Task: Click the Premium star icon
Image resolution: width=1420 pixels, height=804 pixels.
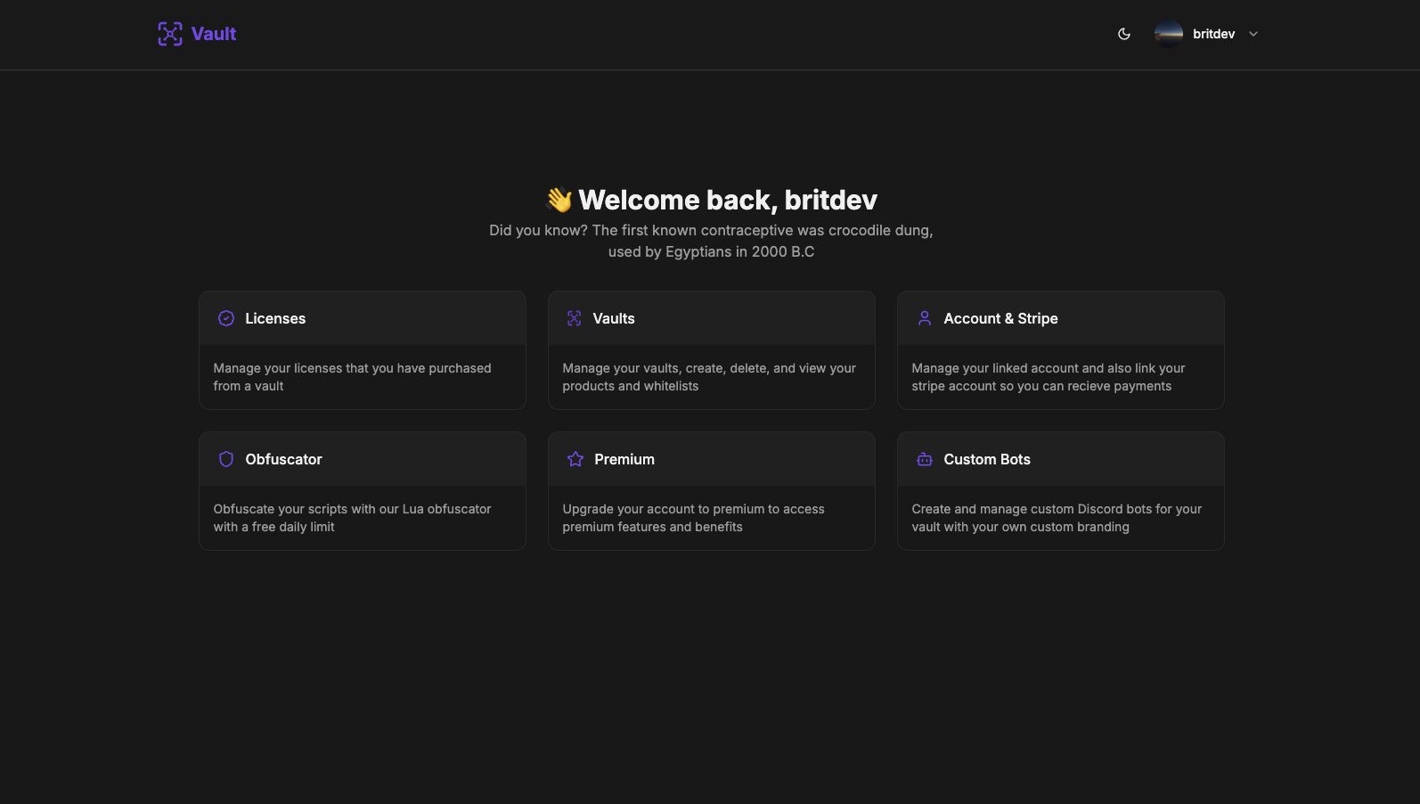Action: 575,459
